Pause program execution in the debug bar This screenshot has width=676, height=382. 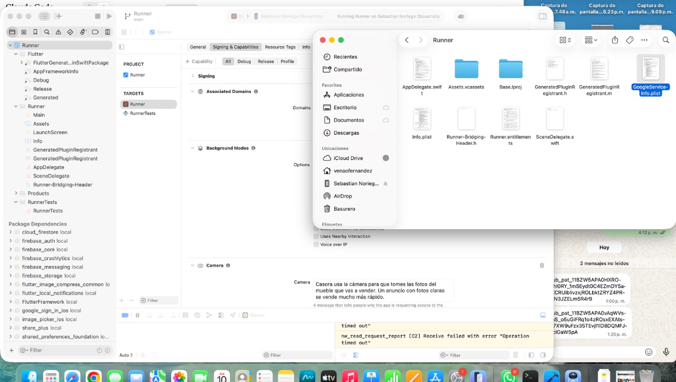click(x=137, y=315)
